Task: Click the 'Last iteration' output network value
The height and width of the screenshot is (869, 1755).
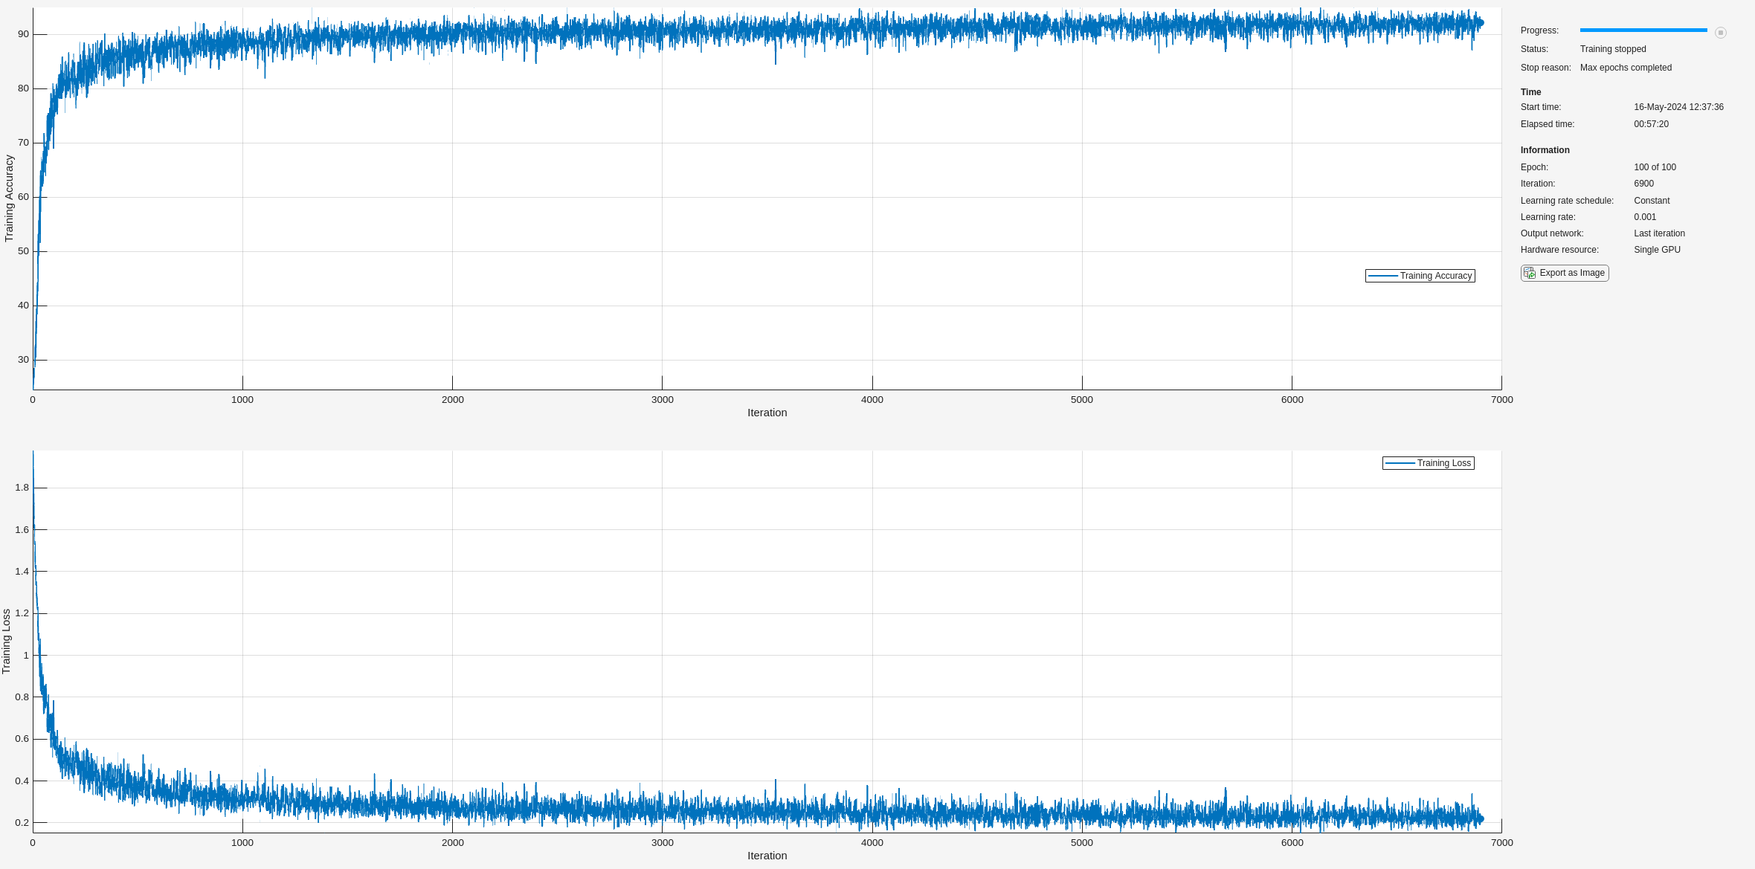Action: [1659, 233]
